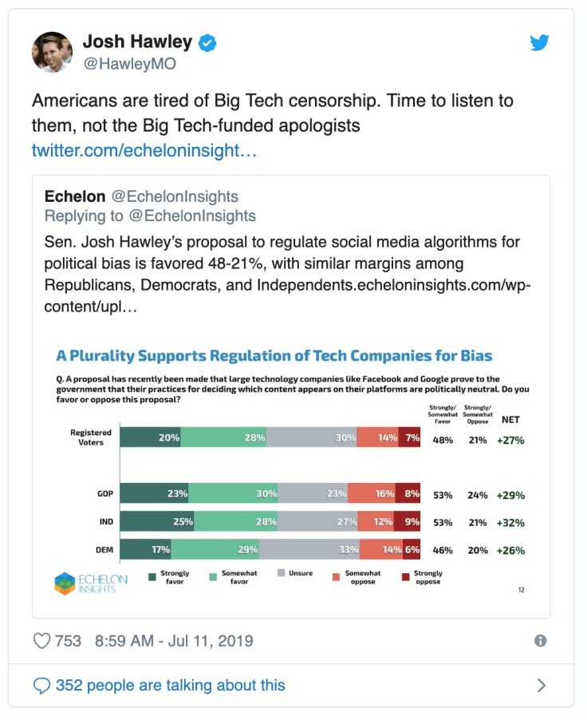Click the embed information icon
The height and width of the screenshot is (720, 587).
point(542,641)
